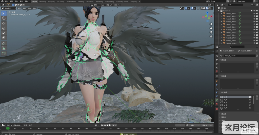
Task: Uncheck the Collection exclude checkbox
Action: [x=251, y=11]
